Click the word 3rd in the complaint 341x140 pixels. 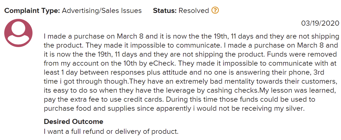pyautogui.click(x=318, y=72)
